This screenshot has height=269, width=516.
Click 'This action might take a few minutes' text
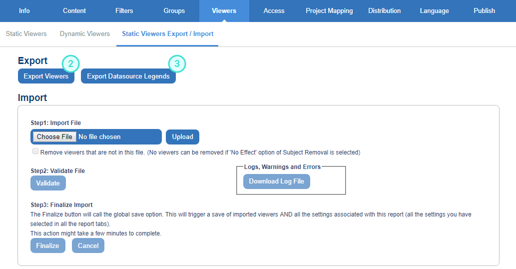(x=96, y=233)
